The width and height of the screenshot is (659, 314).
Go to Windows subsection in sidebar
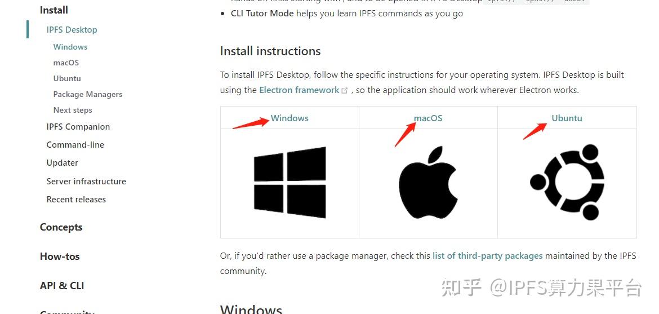point(70,47)
